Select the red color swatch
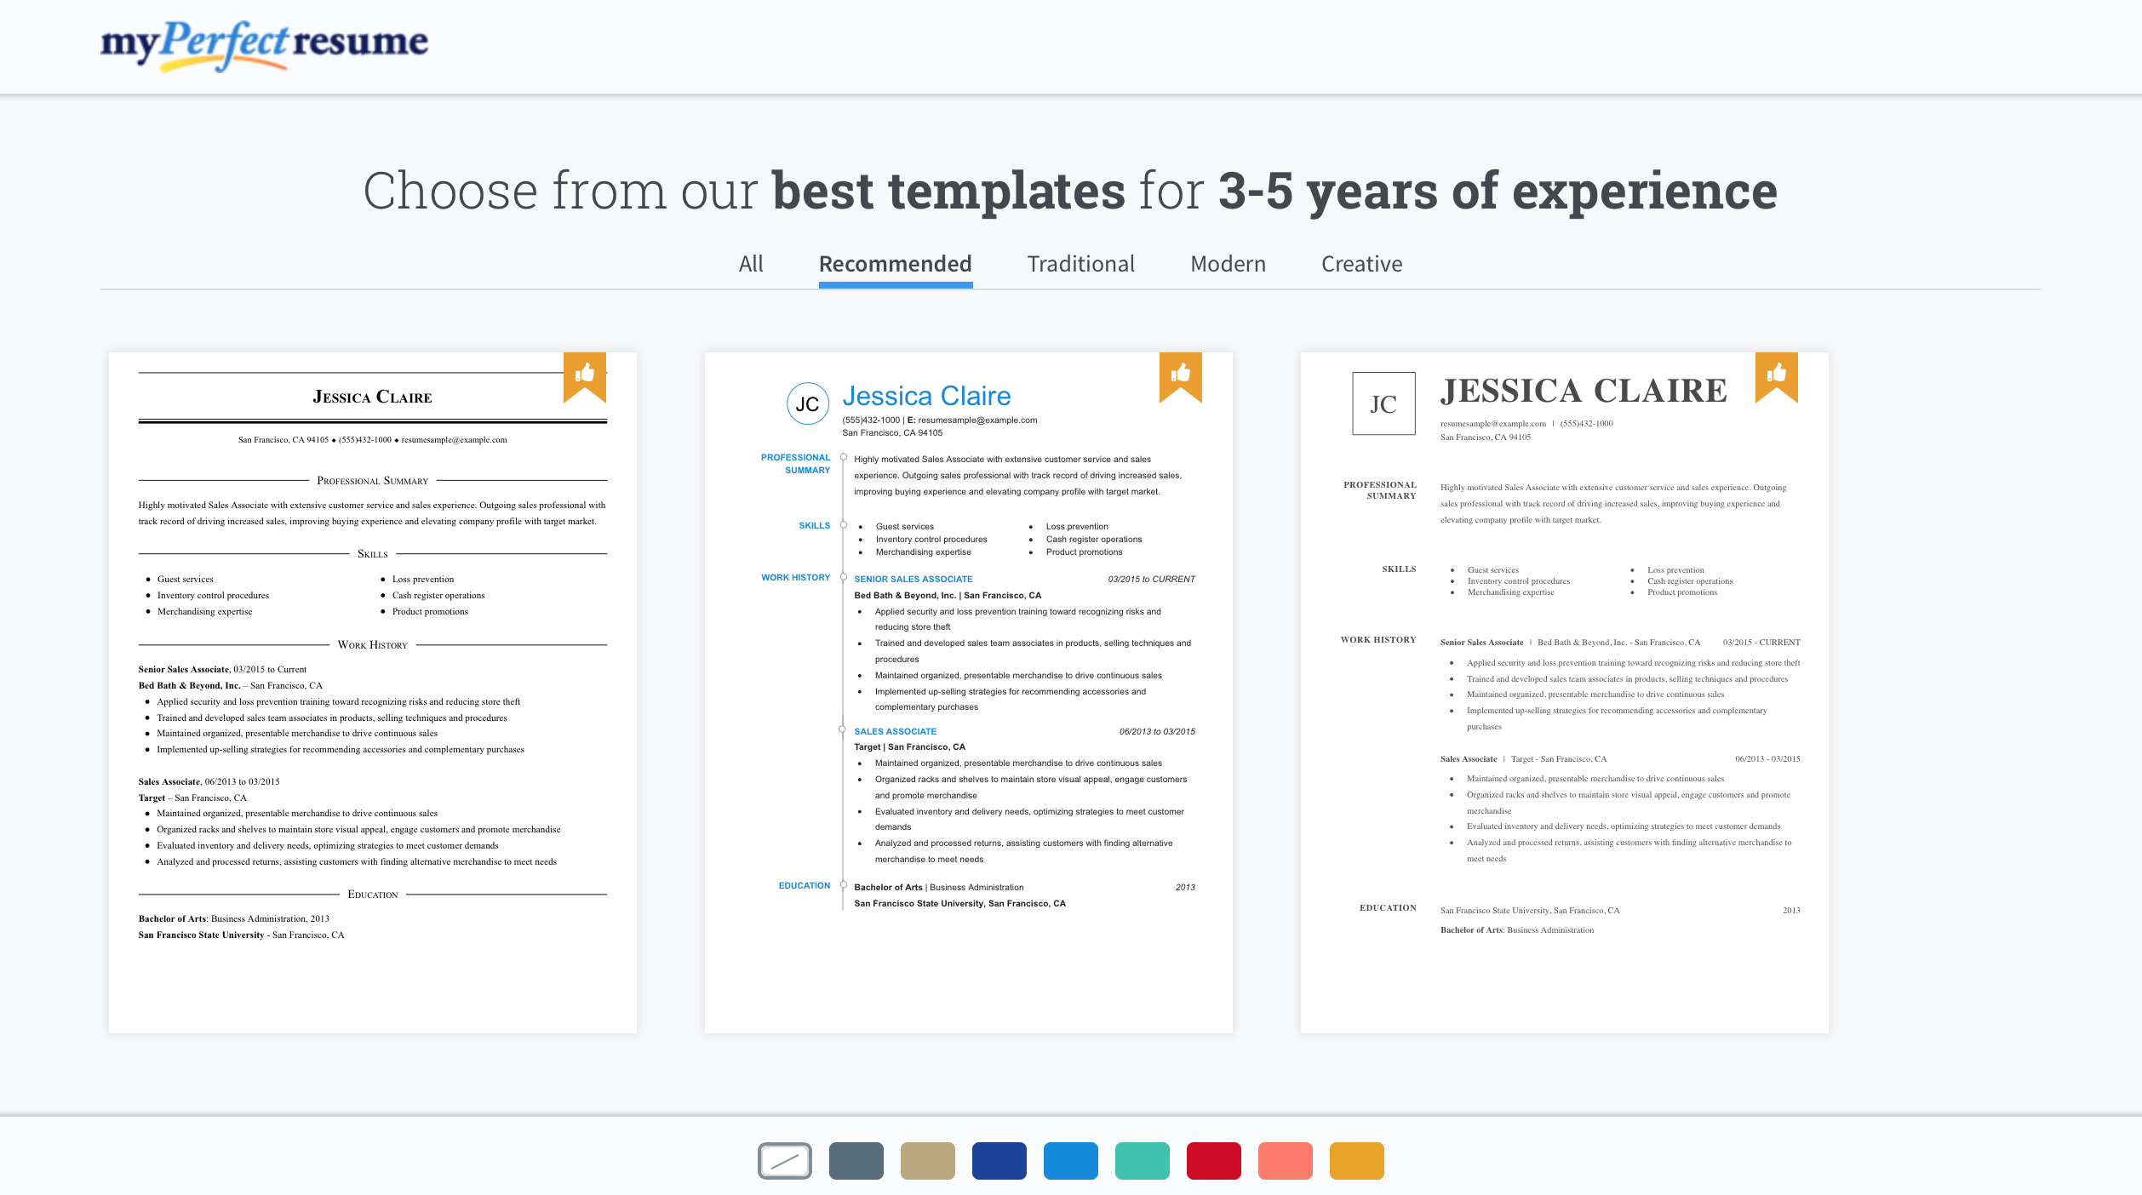 tap(1211, 1161)
